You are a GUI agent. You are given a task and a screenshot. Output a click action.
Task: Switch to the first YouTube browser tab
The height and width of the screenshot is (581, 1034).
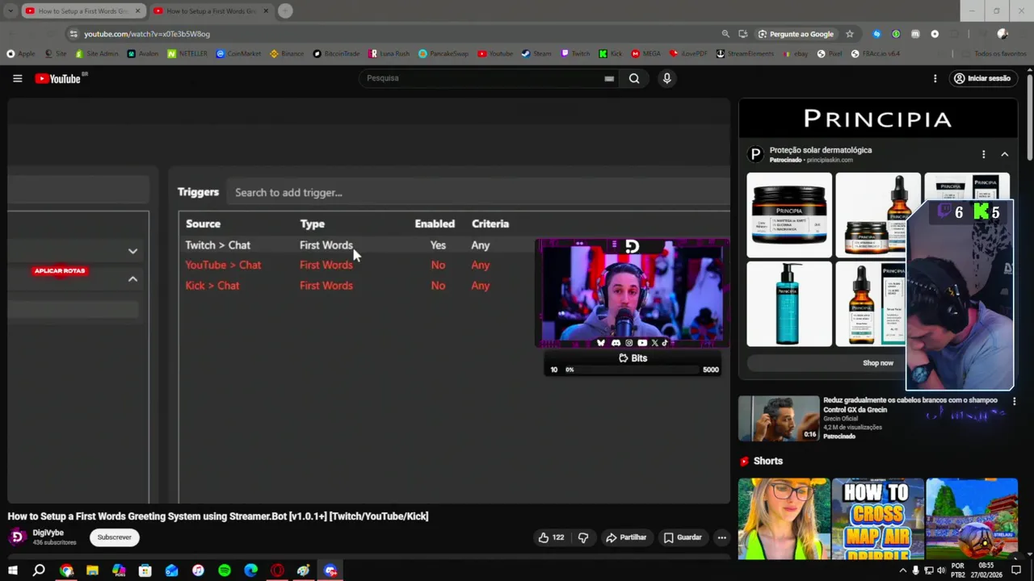83,11
